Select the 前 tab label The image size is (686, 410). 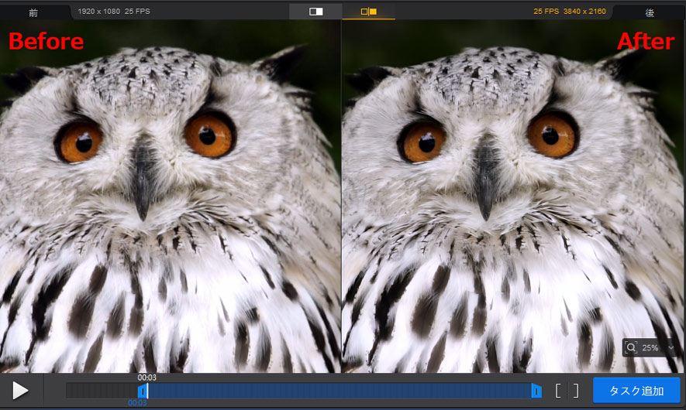[33, 13]
